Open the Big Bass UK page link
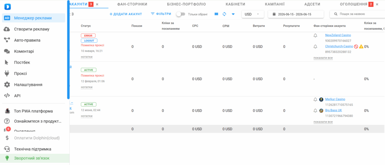 pyautogui.click(x=333, y=110)
